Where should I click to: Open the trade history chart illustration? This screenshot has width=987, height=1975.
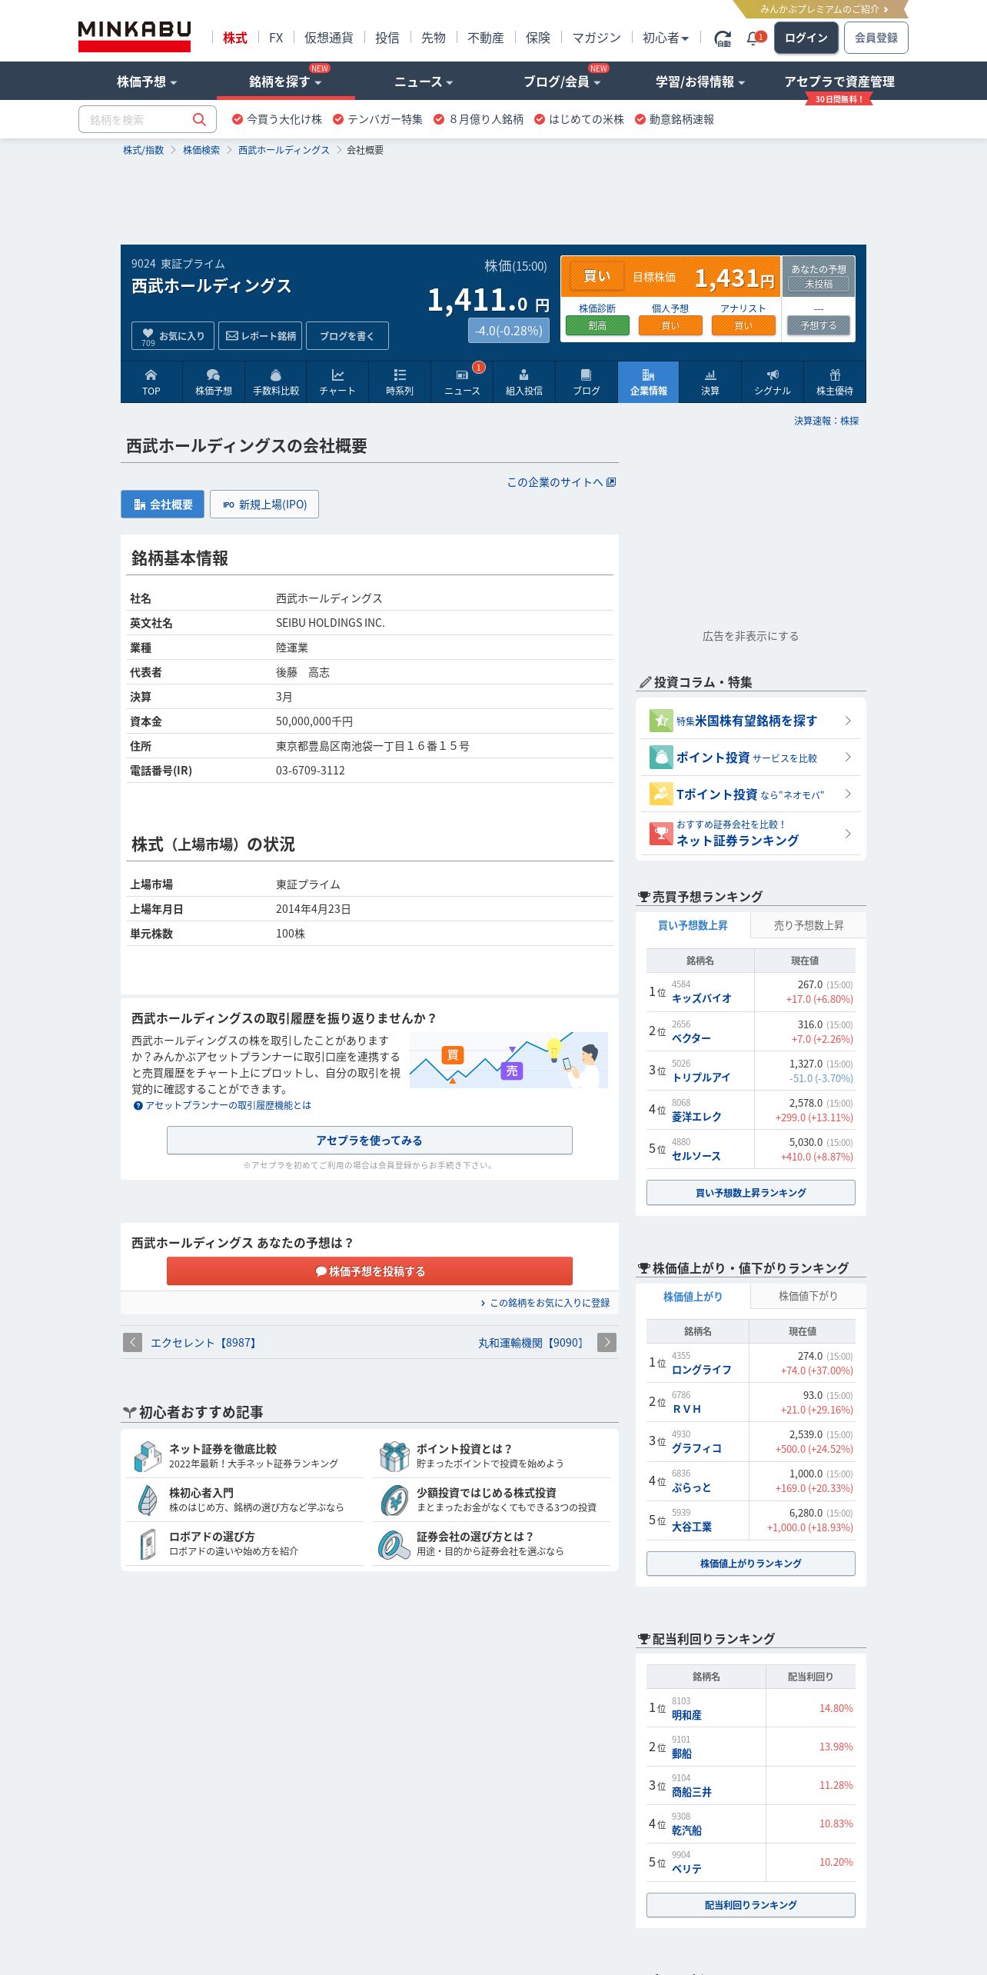click(x=509, y=1061)
